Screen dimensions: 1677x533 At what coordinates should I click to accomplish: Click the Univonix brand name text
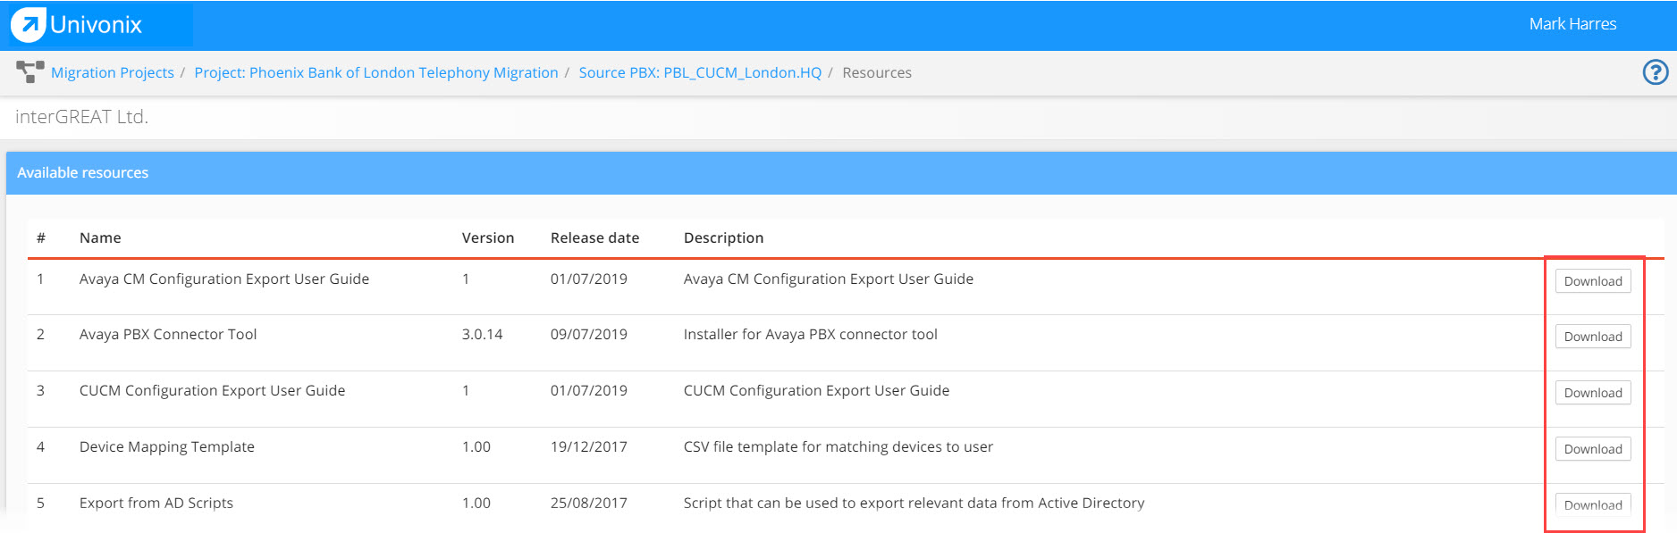point(96,25)
